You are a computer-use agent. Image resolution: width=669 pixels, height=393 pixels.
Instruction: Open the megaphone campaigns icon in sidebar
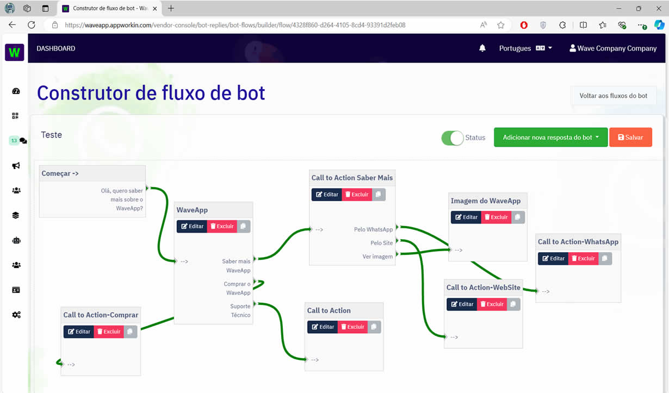point(16,166)
